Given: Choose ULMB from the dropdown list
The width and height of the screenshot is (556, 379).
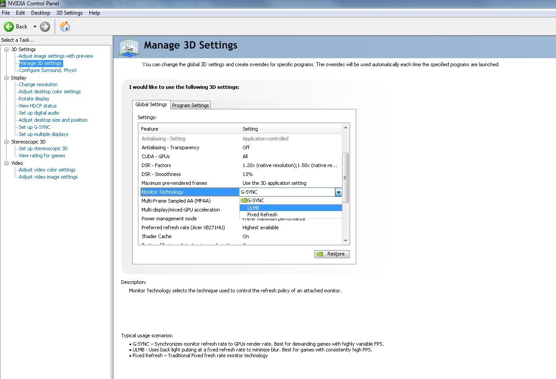Looking at the screenshot, I should point(291,207).
